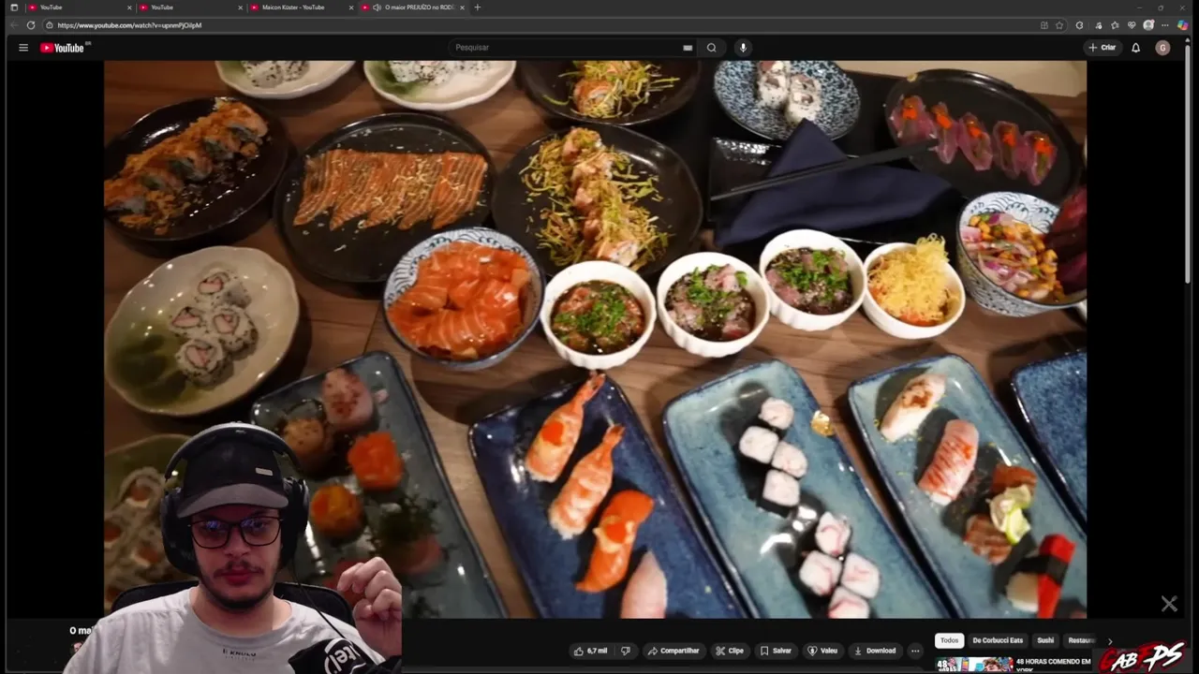View site information lock icon in address bar
Viewport: 1199px width, 674px height.
(x=49, y=25)
